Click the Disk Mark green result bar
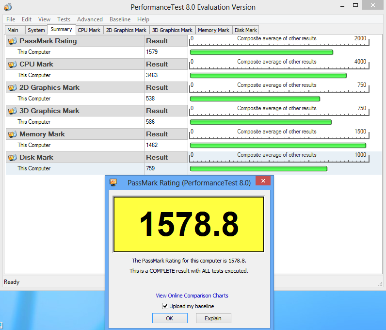The image size is (386, 330). pyautogui.click(x=259, y=168)
